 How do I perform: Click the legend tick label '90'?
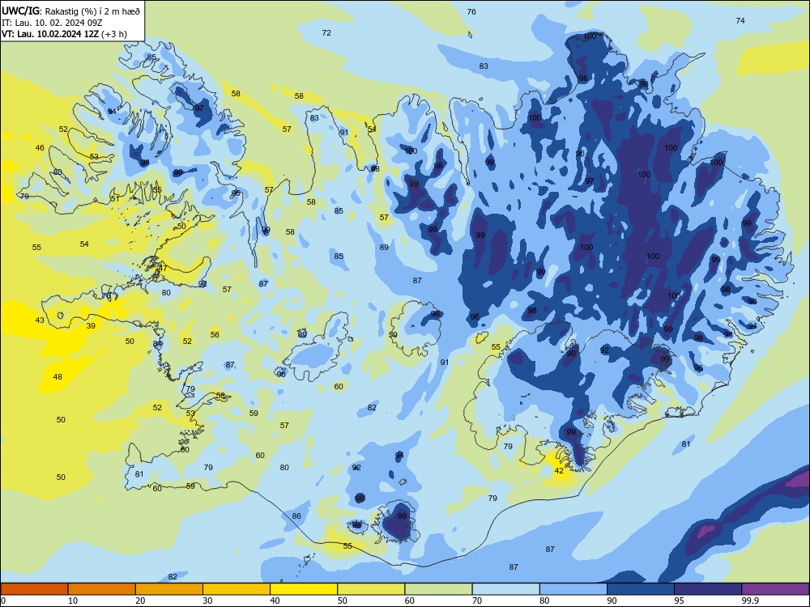click(612, 601)
